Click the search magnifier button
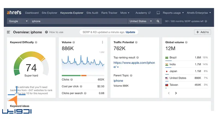 (x=158, y=21)
